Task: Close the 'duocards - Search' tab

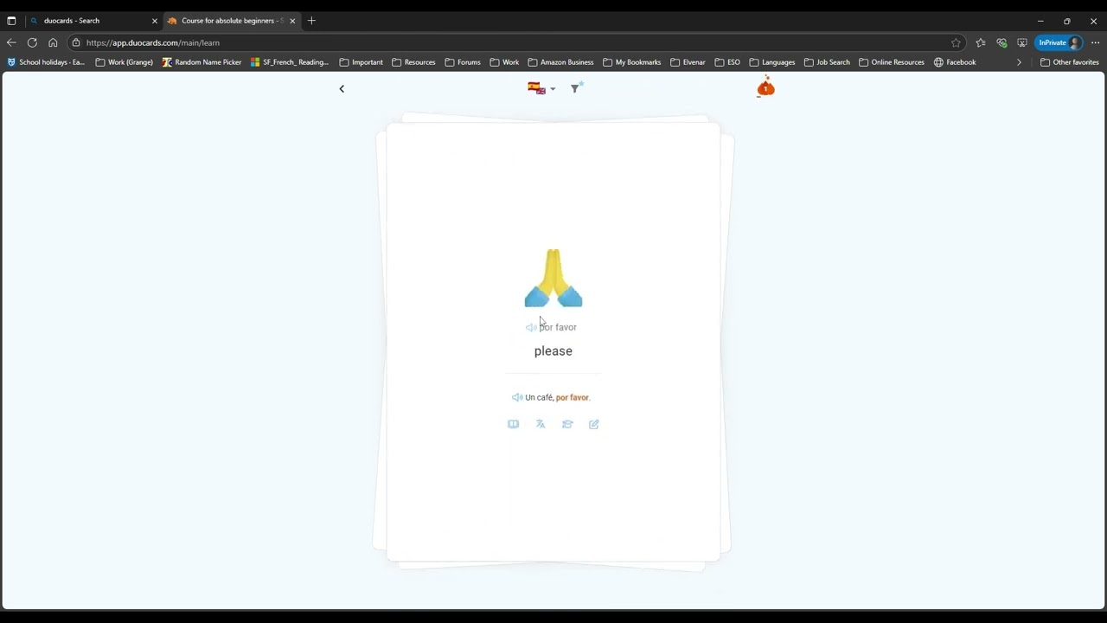Action: [155, 21]
